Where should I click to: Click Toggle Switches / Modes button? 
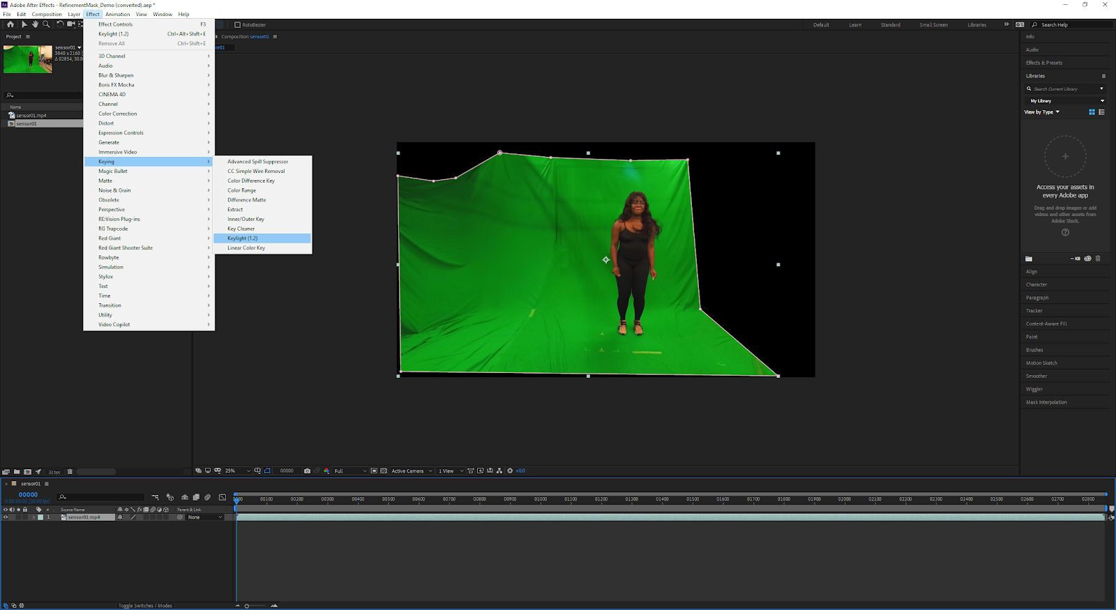pyautogui.click(x=145, y=606)
